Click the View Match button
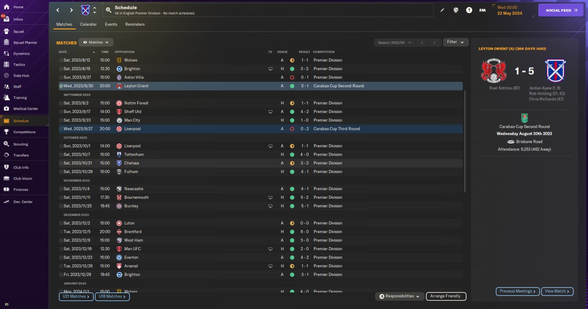Screen dimensions: 588x309 click(x=558, y=291)
